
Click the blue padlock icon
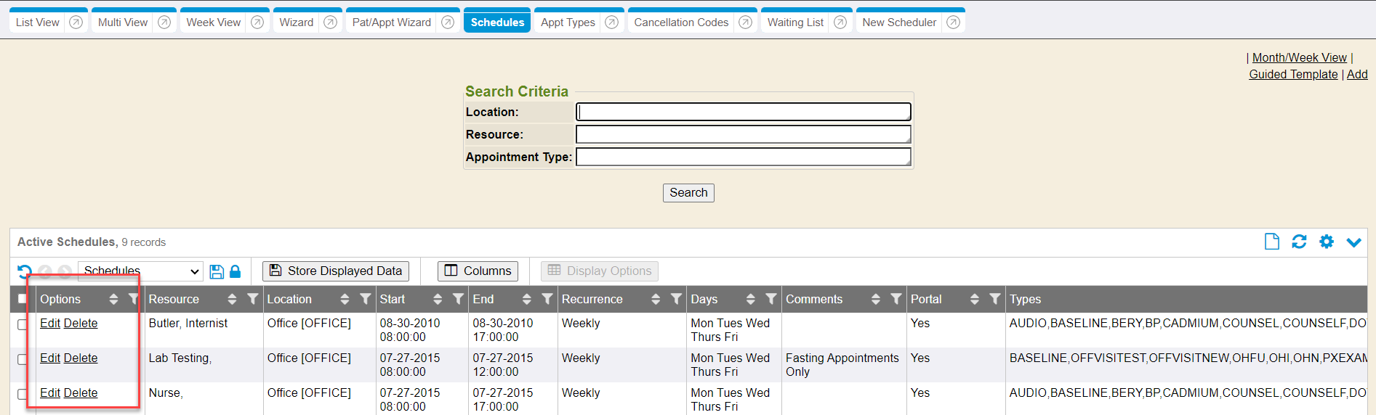point(235,271)
